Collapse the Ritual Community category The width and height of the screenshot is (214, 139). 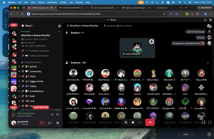click(32, 62)
